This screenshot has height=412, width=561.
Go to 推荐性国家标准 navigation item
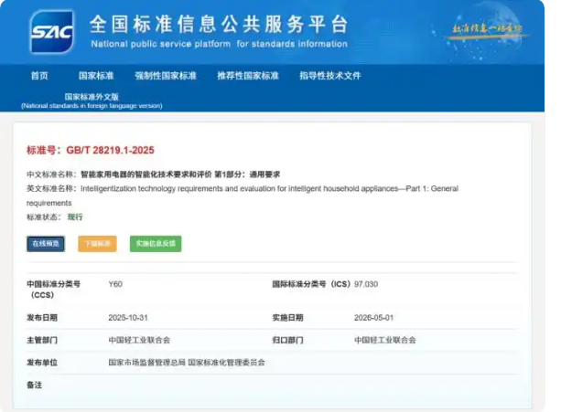[x=248, y=76]
